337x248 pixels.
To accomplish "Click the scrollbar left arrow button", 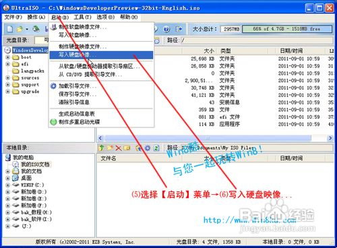I will coord(100,137).
